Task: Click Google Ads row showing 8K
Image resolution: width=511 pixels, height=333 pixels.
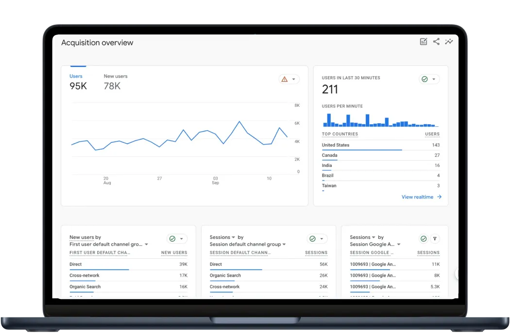Action: (394, 276)
